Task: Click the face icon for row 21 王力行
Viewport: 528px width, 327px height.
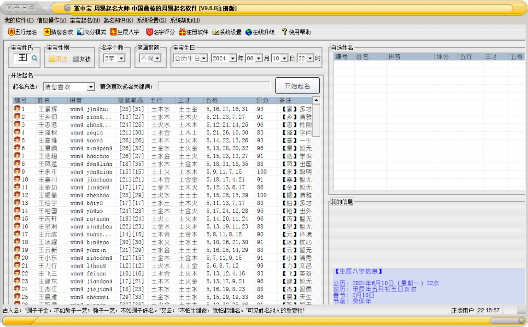Action: point(17,265)
